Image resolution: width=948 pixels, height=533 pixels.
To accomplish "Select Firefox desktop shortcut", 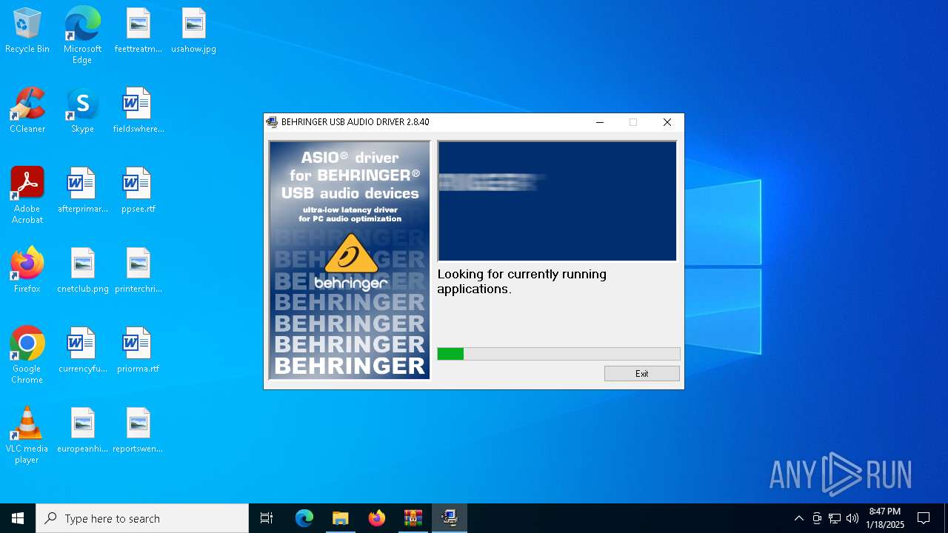I will click(27, 271).
